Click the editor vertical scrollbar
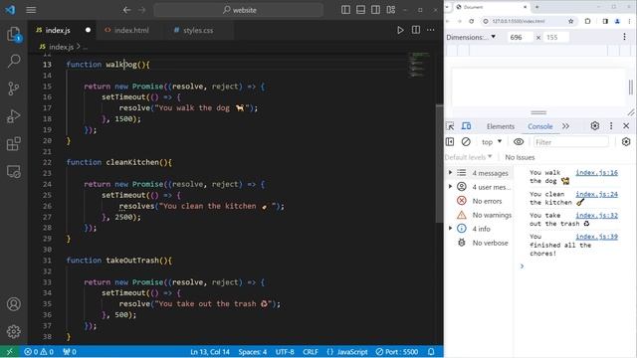Viewport: 637px width, 358px height. coord(439,163)
